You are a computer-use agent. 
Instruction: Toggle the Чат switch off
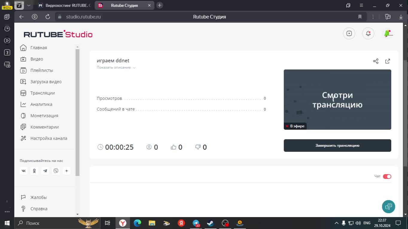[387, 177]
